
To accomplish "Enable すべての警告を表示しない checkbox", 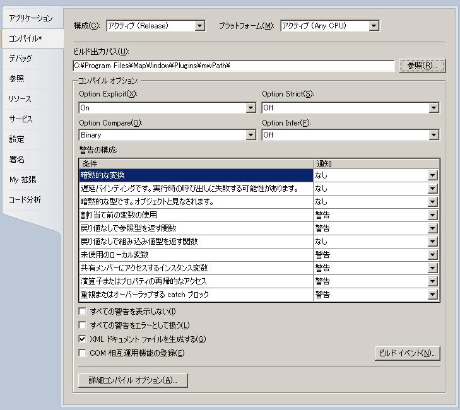I will coord(83,312).
